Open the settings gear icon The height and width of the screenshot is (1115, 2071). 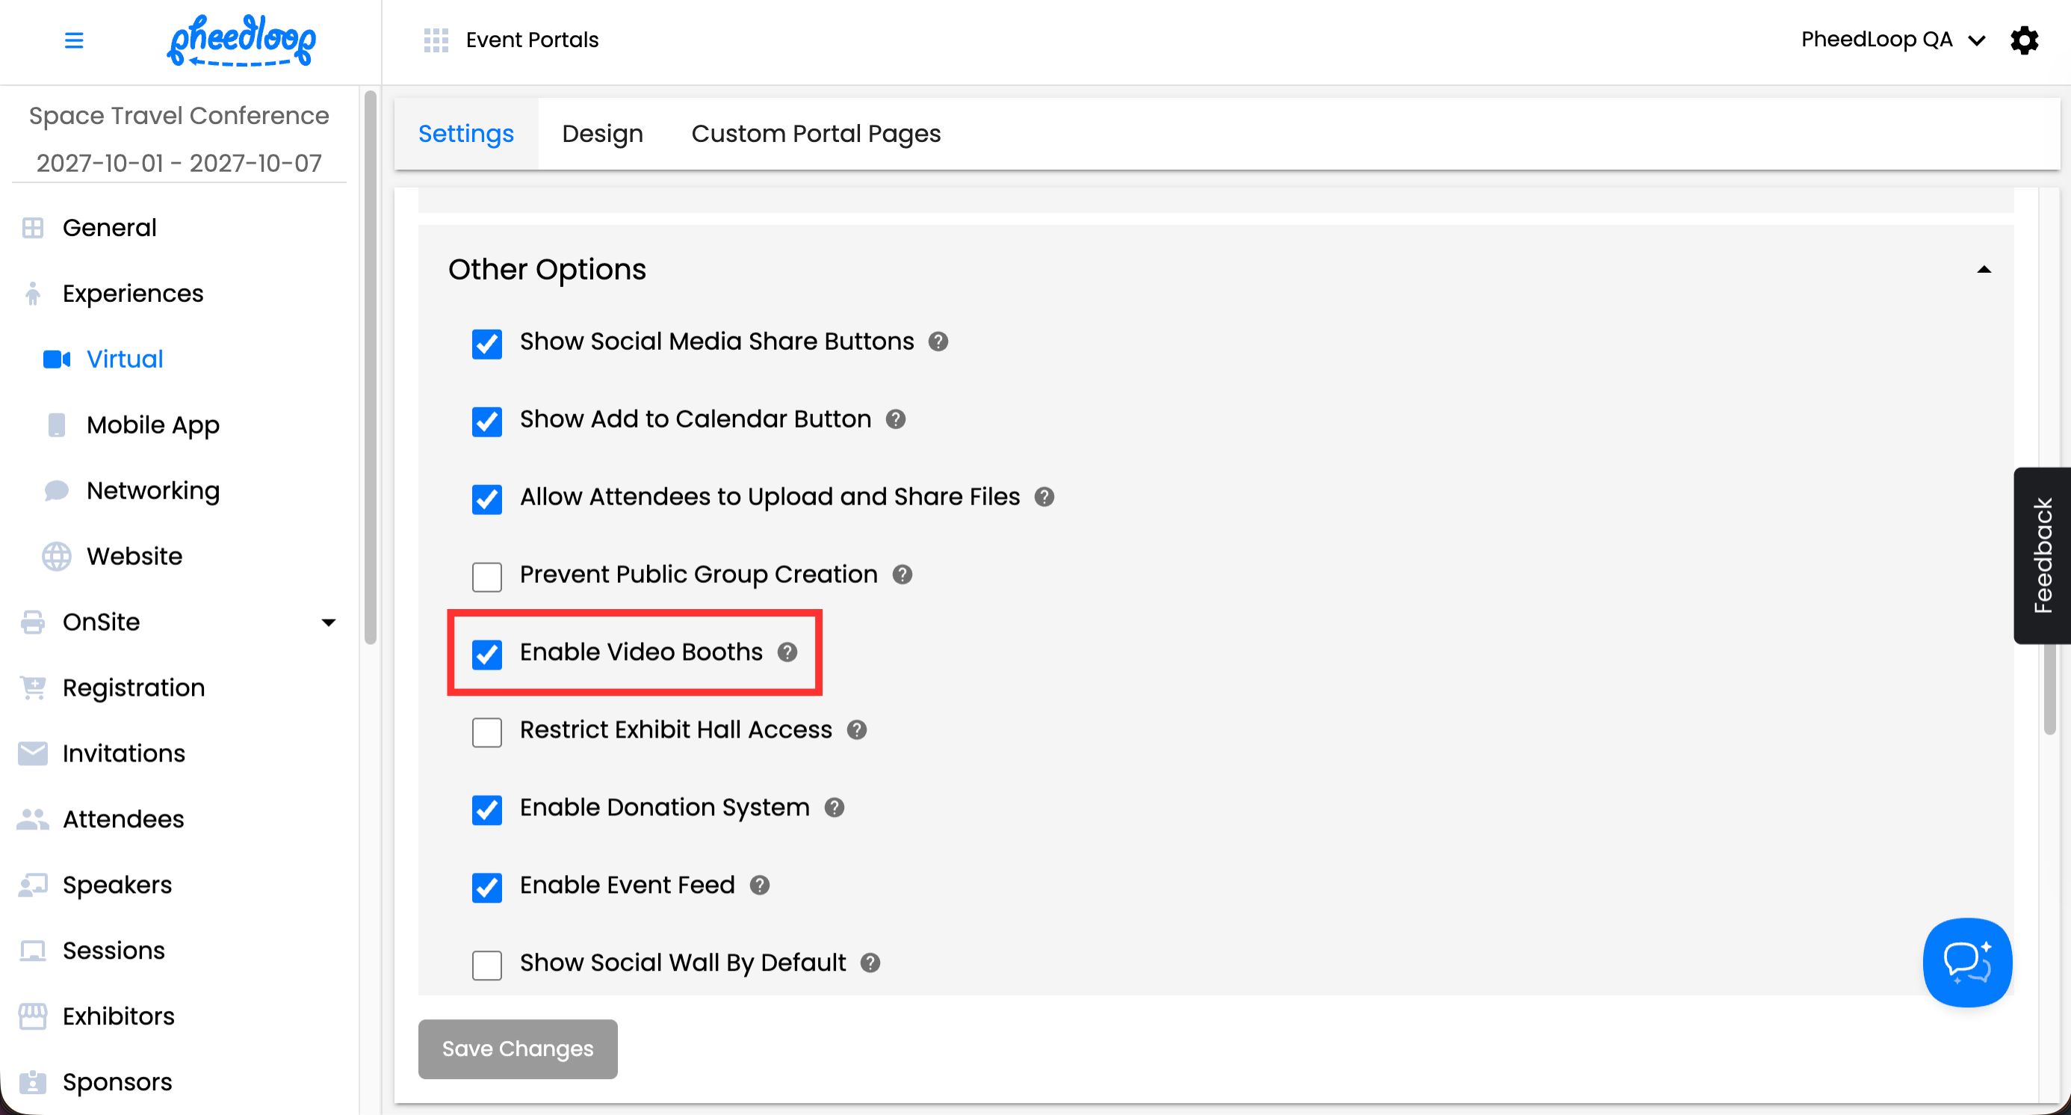pyautogui.click(x=2024, y=40)
